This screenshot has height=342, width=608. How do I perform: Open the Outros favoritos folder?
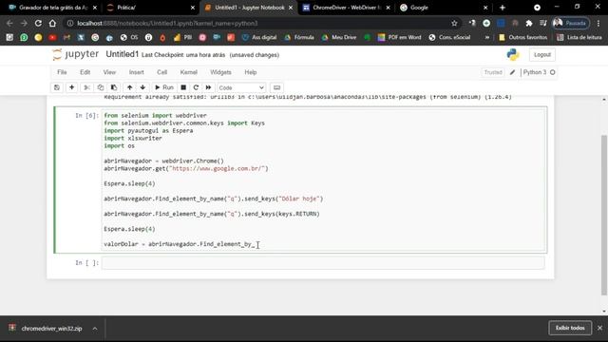coord(522,37)
